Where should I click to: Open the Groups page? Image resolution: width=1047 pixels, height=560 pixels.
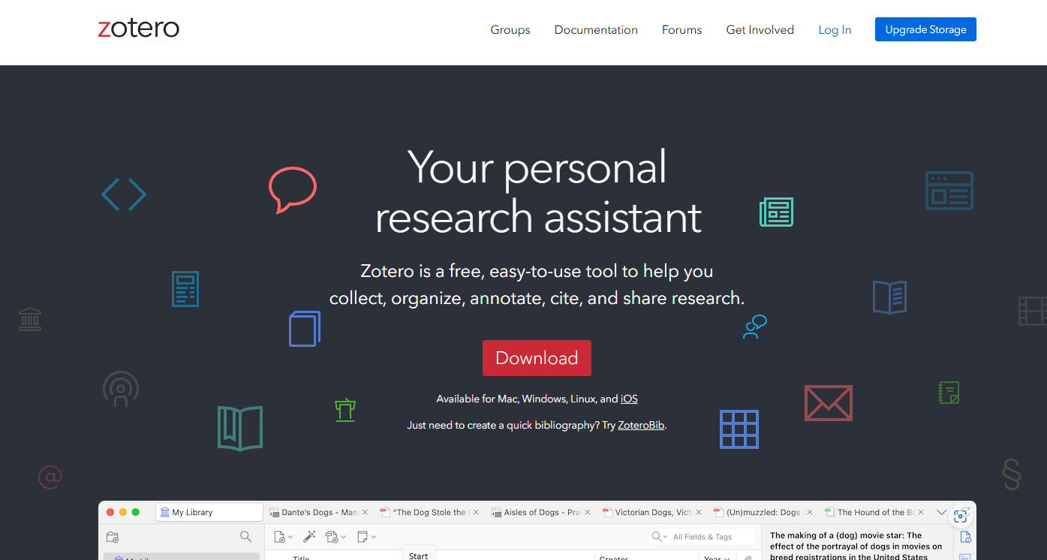pyautogui.click(x=510, y=30)
